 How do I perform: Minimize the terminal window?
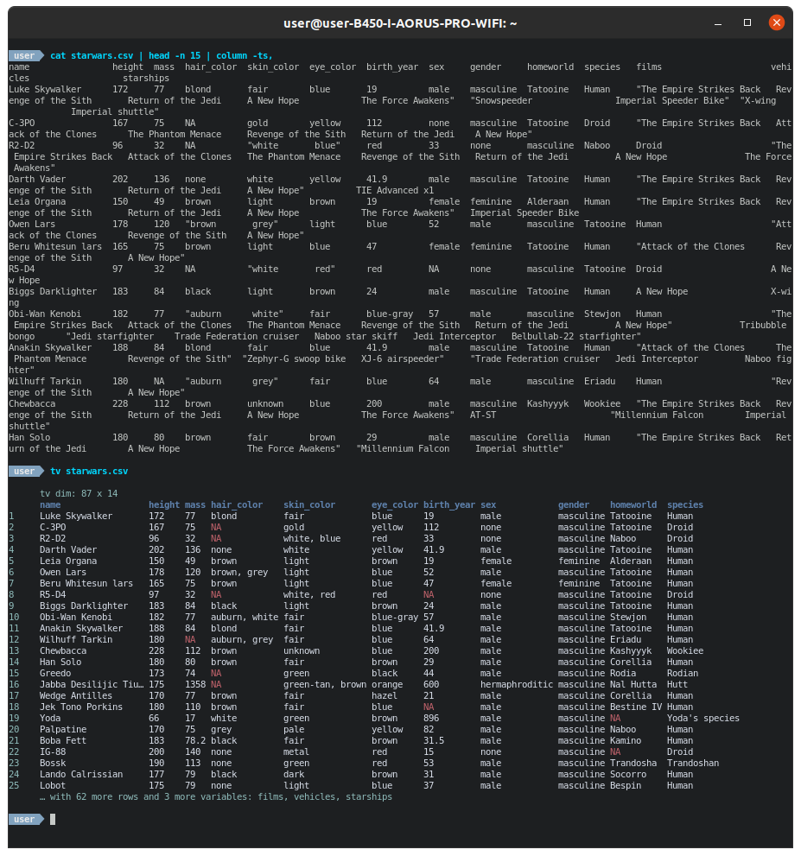pyautogui.click(x=719, y=22)
